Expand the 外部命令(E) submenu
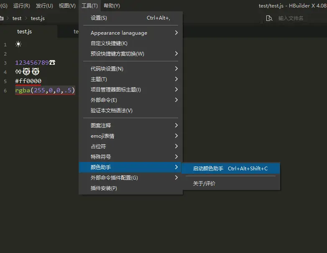This screenshot has width=327, height=253. click(x=131, y=100)
